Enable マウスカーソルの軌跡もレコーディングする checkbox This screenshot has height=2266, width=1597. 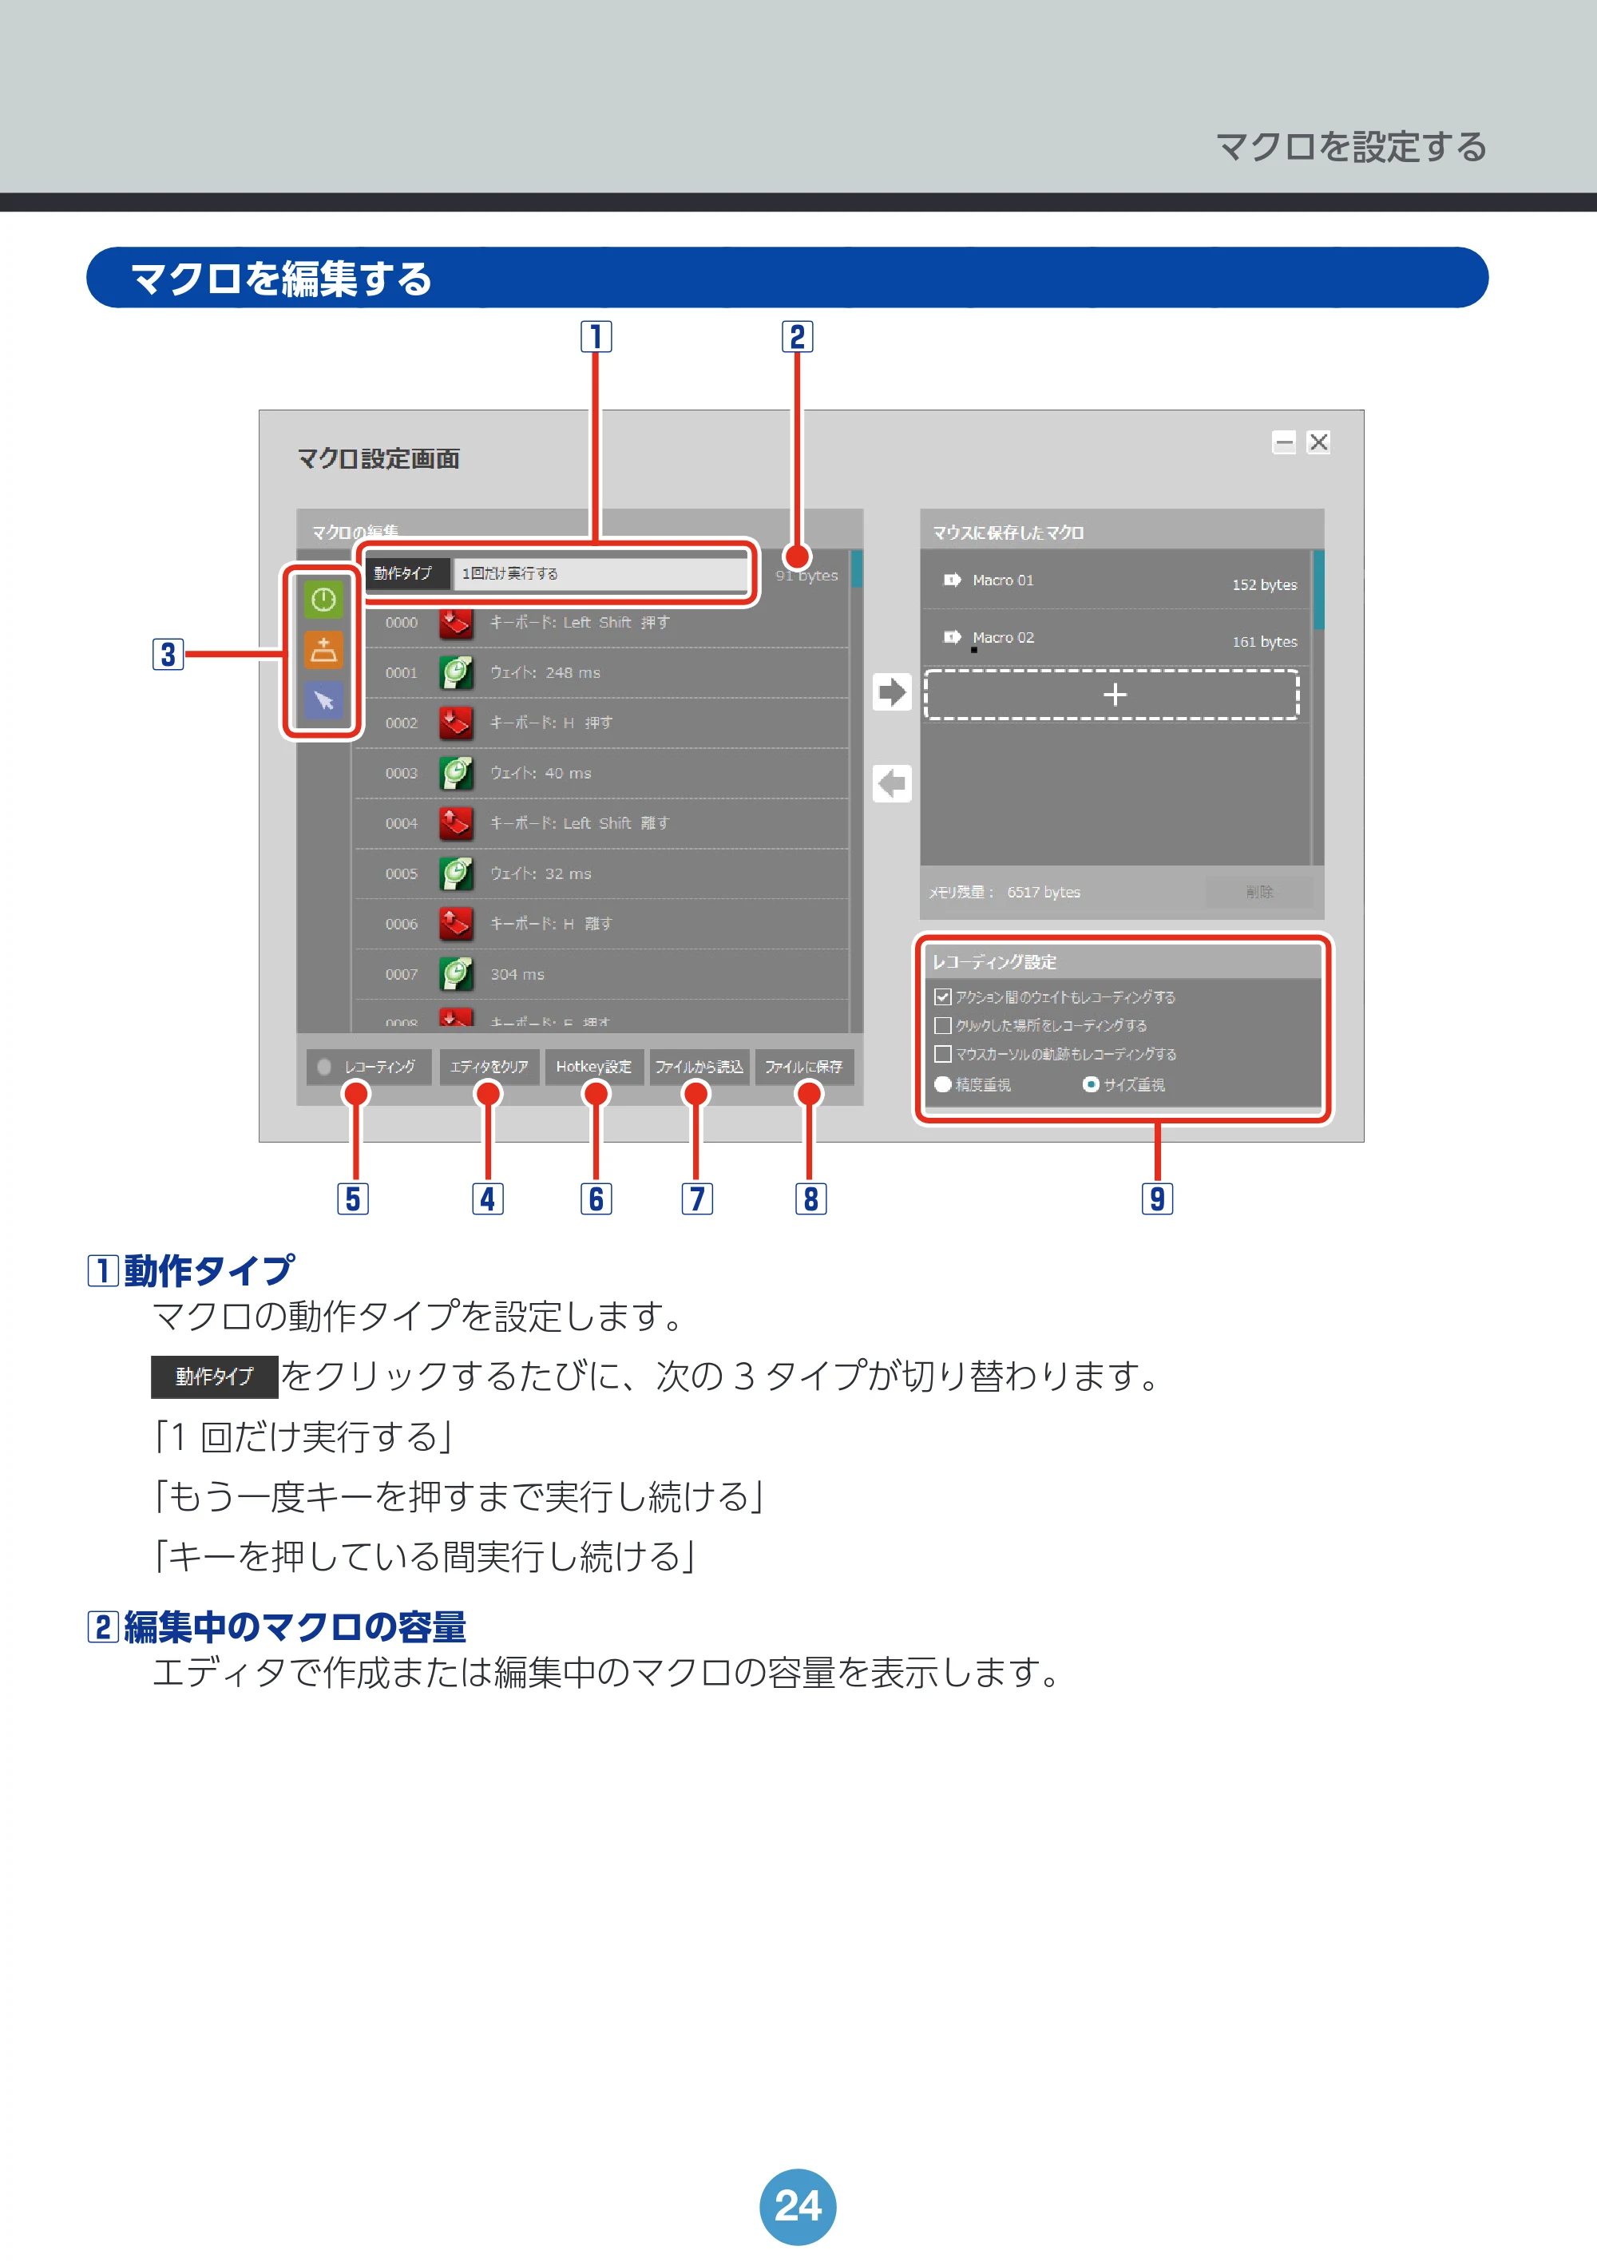tap(942, 1054)
